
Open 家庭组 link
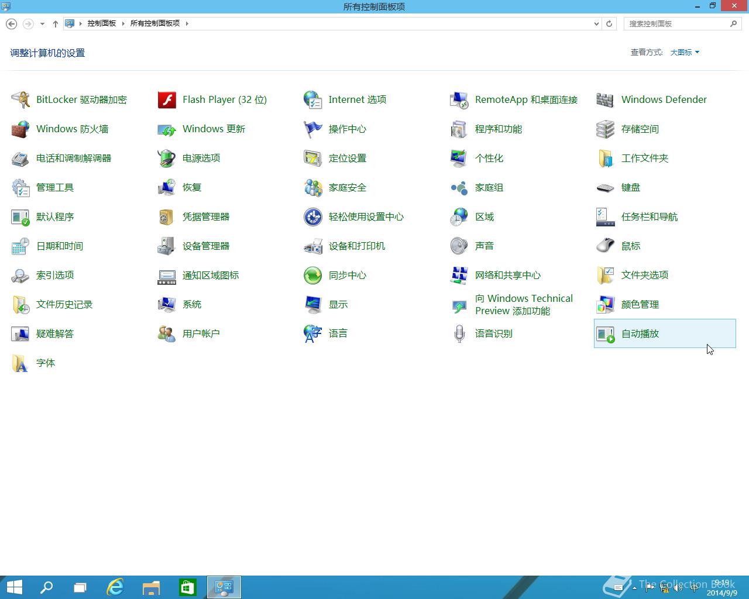point(489,187)
